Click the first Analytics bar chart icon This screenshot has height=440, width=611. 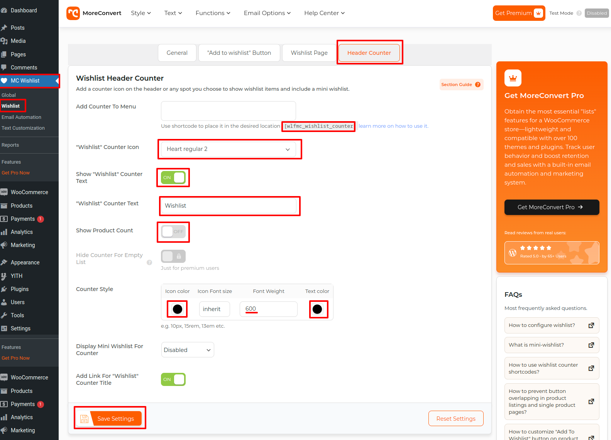pyautogui.click(x=4, y=232)
